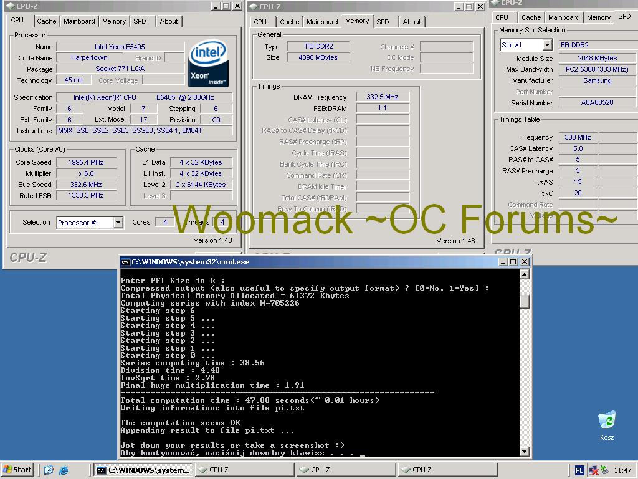Click the cmd window scrollbar down arrow

[525, 451]
